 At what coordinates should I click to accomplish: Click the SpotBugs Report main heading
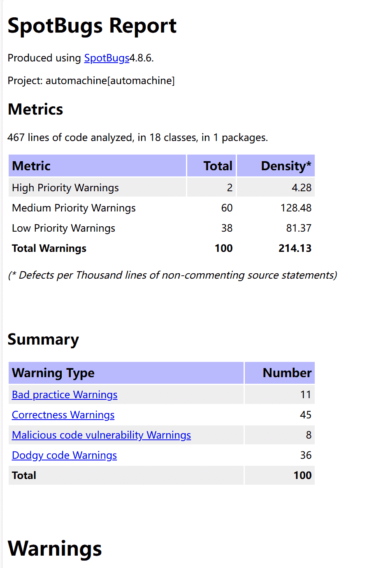92,26
